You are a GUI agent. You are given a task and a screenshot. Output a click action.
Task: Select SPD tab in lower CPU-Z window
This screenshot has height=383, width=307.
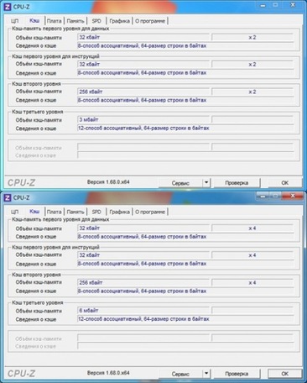[96, 212]
